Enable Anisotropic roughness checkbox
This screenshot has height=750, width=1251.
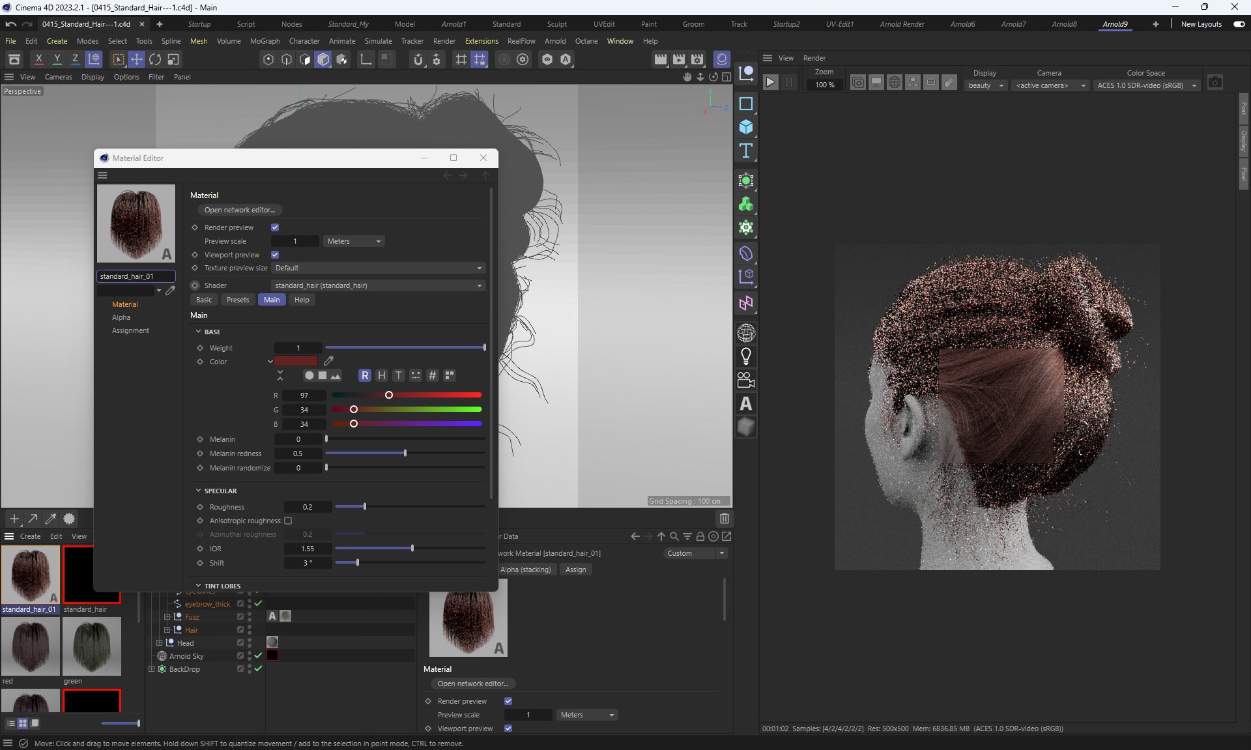point(288,521)
